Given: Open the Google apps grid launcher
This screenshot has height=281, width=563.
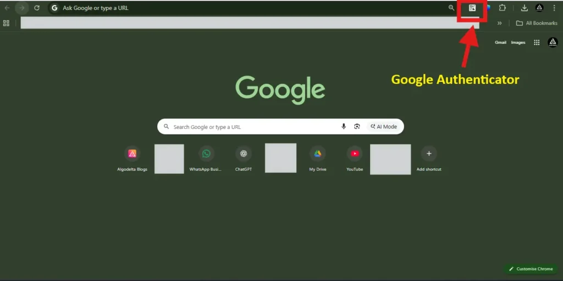Looking at the screenshot, I should point(537,42).
